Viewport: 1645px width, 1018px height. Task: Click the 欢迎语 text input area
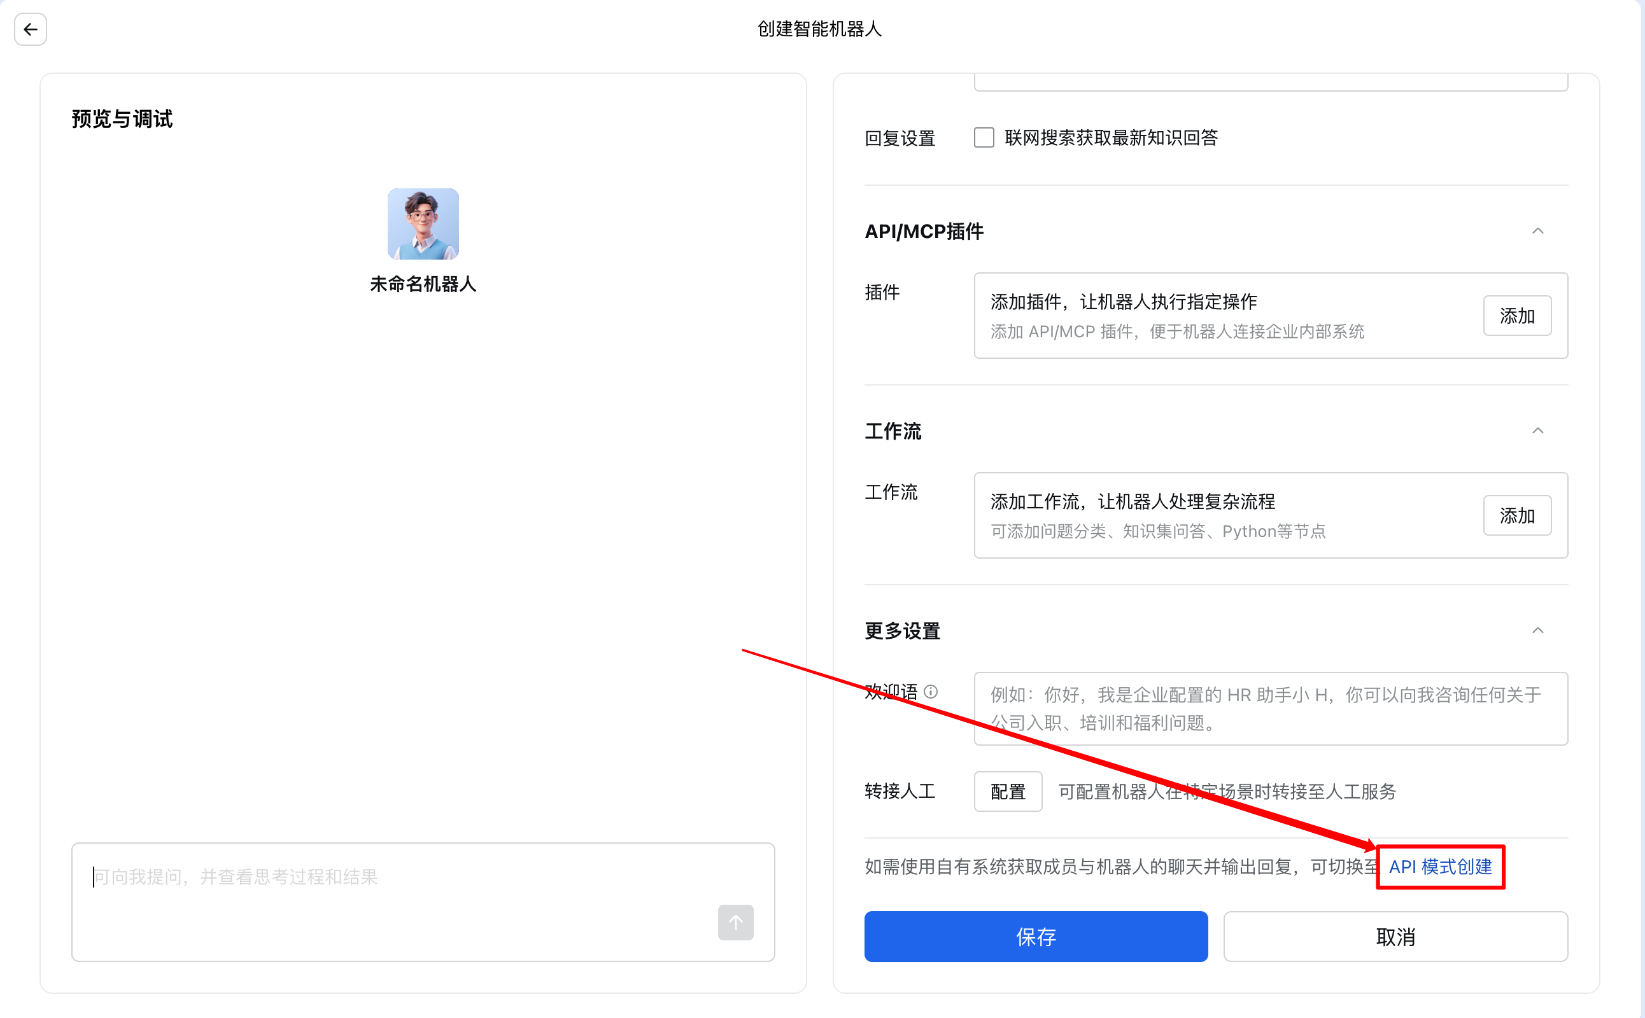tap(1270, 708)
